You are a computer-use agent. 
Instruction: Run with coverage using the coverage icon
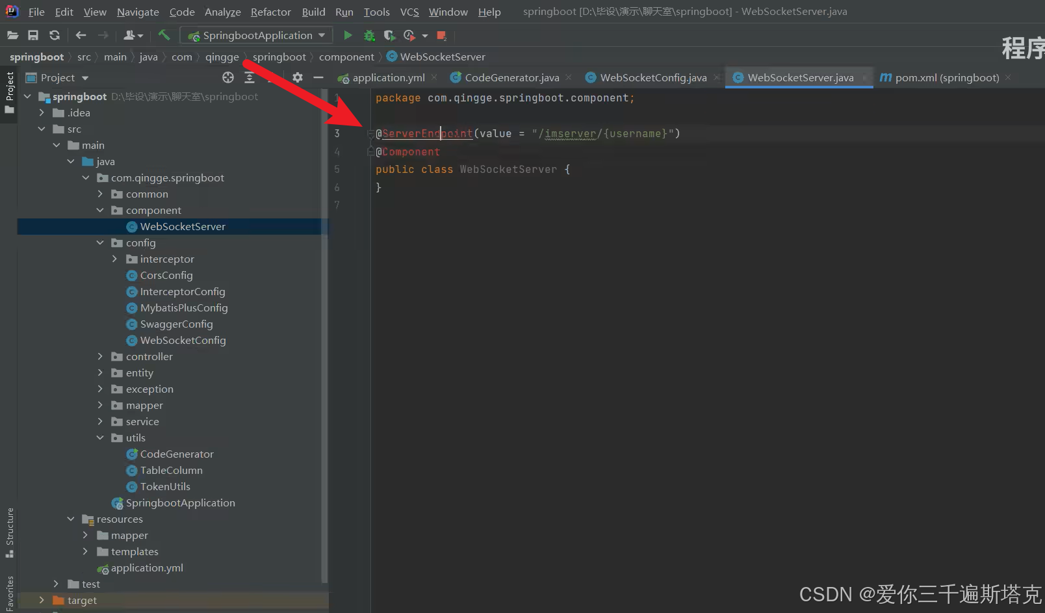[x=389, y=35]
